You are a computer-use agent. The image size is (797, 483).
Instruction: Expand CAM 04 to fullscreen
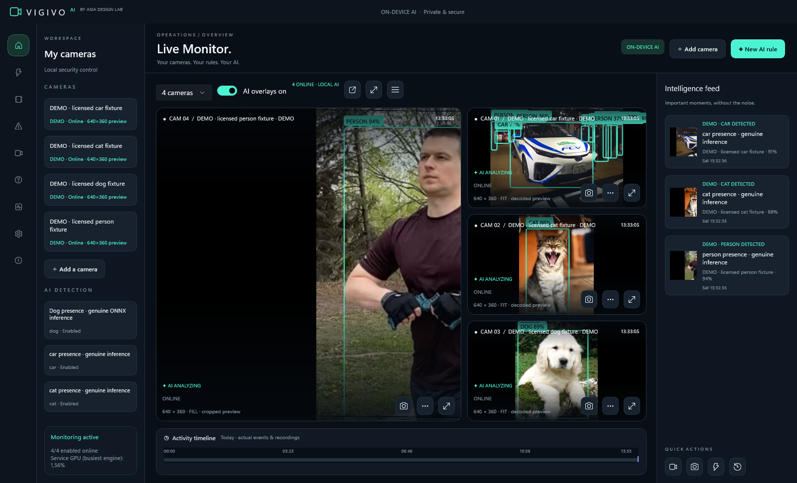pyautogui.click(x=446, y=406)
